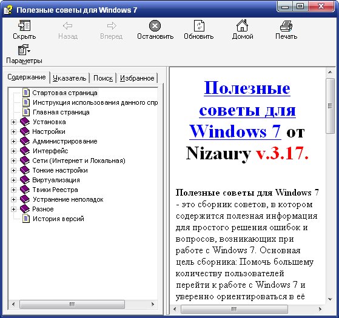
Task: Expand the Устранение неполадок node
Action: click(13, 200)
